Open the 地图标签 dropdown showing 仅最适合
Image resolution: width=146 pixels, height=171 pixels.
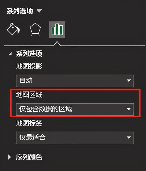(75, 138)
